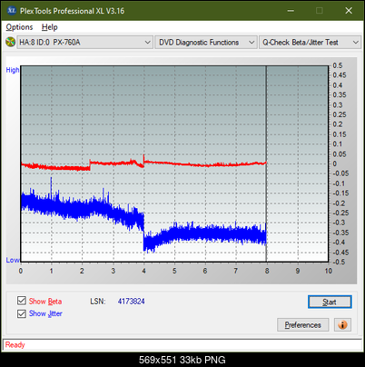Click the vertical end marker line at 8
This screenshot has width=365, height=367.
pos(266,164)
